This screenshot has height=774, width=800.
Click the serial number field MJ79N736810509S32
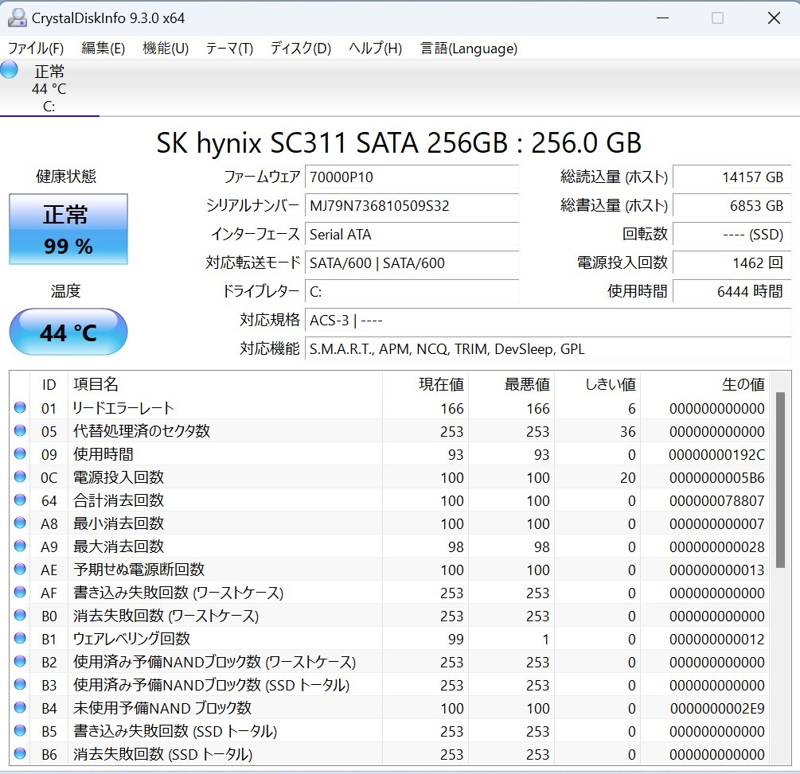coord(412,205)
